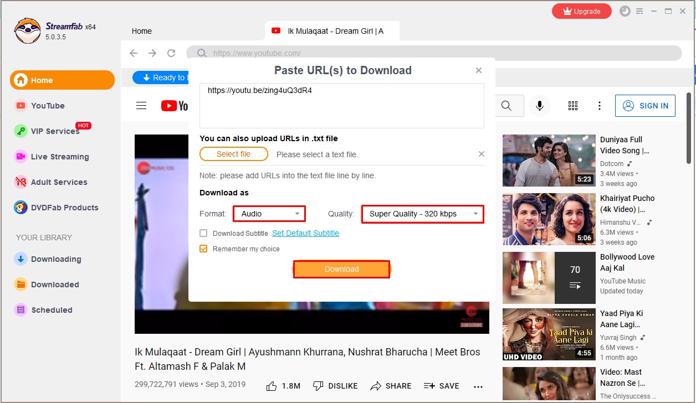Image resolution: width=696 pixels, height=403 pixels.
Task: Open YouTube settings three-dot menu
Action: [x=599, y=106]
